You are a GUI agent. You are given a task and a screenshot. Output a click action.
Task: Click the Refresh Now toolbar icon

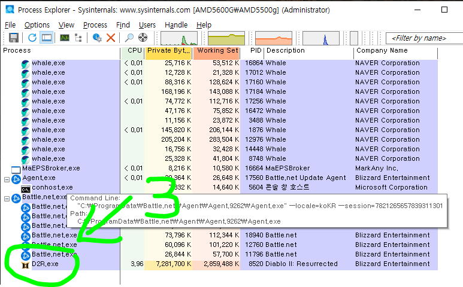tap(32, 38)
